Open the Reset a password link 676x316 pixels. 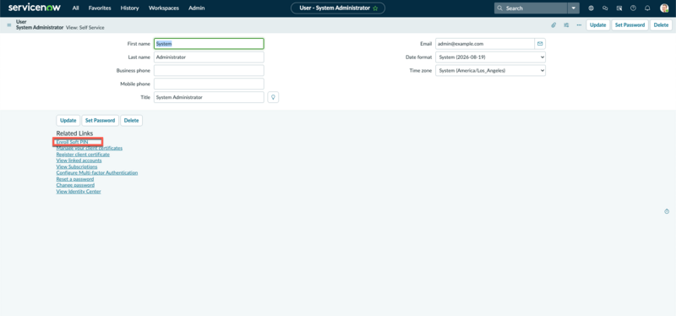point(75,179)
